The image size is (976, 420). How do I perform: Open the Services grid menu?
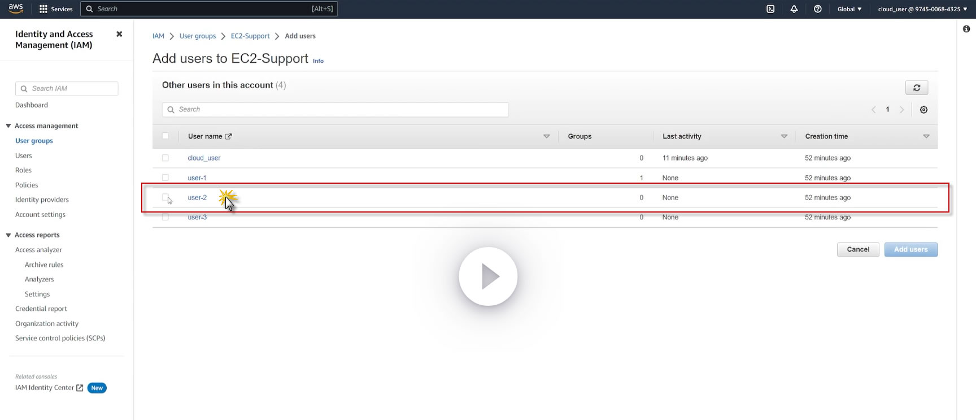56,9
